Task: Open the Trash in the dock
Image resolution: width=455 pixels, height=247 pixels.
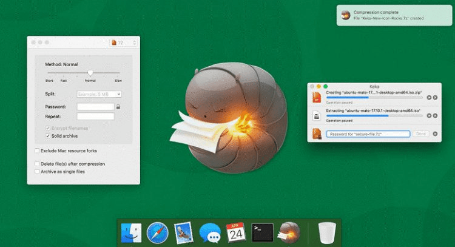Action: coord(327,232)
